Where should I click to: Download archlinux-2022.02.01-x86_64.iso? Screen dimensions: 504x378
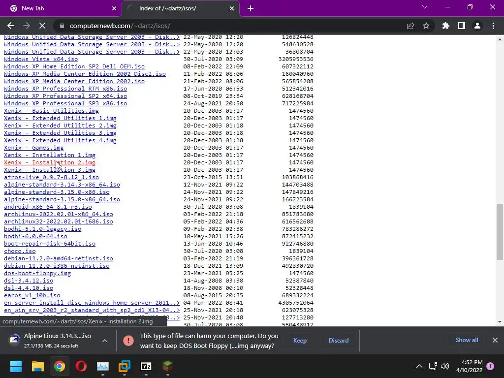pos(59,215)
